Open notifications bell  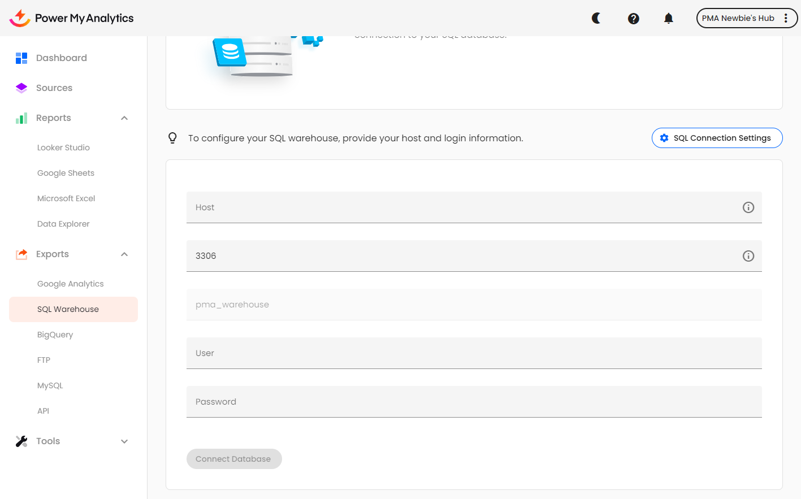tap(669, 18)
